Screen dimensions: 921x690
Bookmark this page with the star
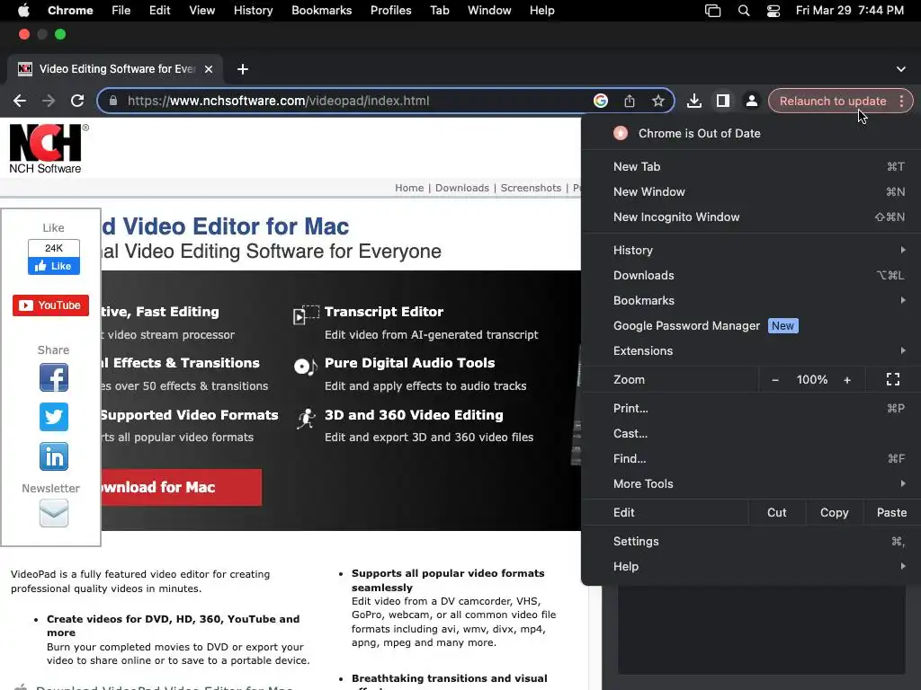(x=657, y=101)
